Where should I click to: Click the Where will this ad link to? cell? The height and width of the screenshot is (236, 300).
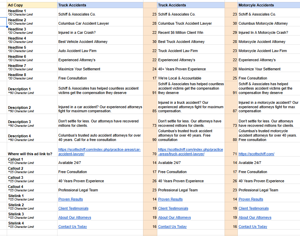pyautogui.click(x=30, y=154)
